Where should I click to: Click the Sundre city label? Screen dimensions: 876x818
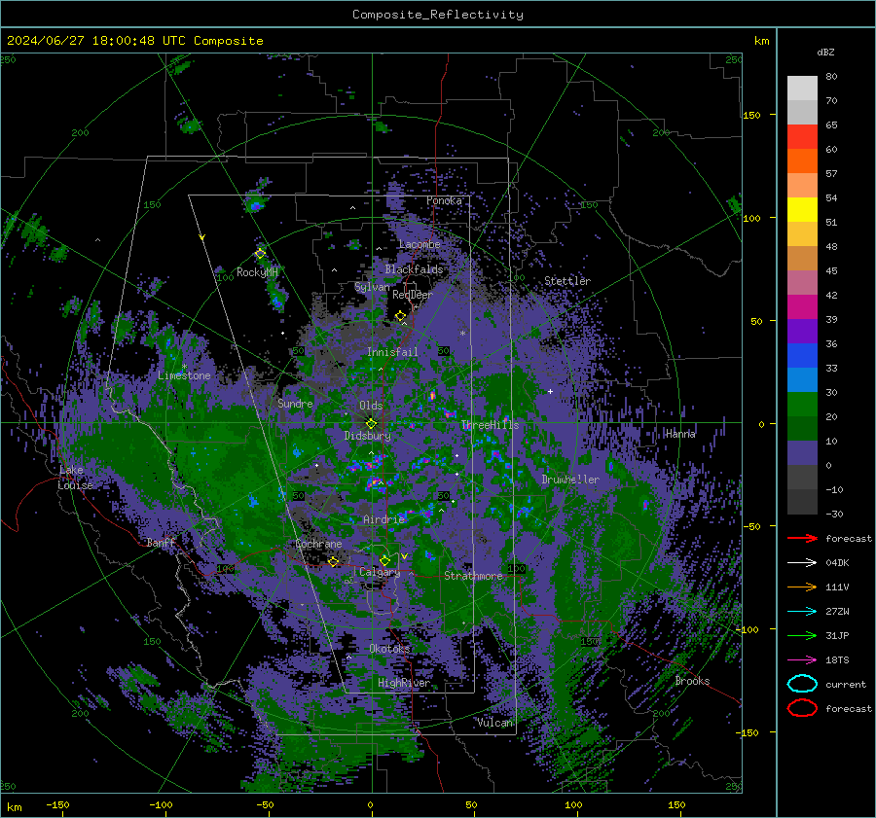pos(295,403)
